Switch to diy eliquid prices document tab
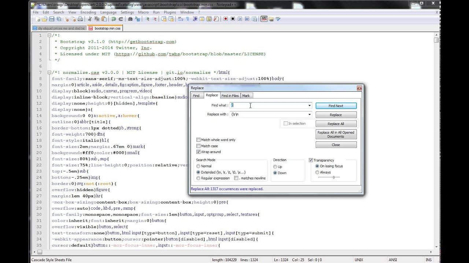Image resolution: width=469 pixels, height=263 pixels. click(x=59, y=28)
